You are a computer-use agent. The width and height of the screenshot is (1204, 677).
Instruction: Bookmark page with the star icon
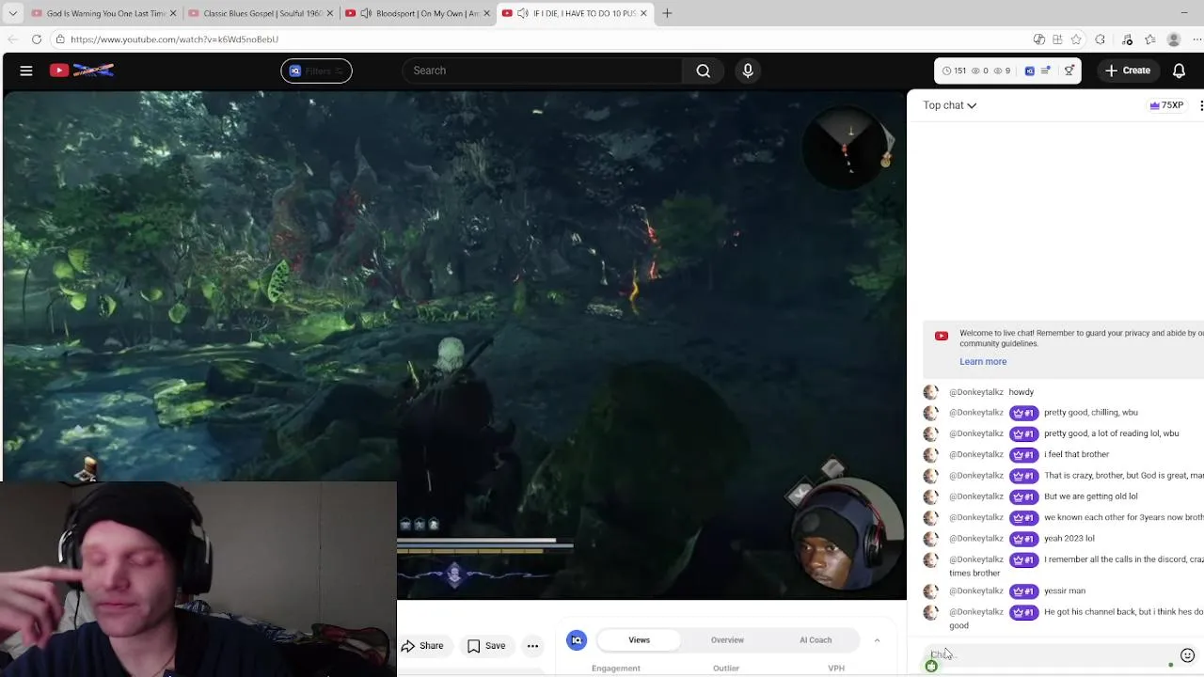pyautogui.click(x=1076, y=39)
